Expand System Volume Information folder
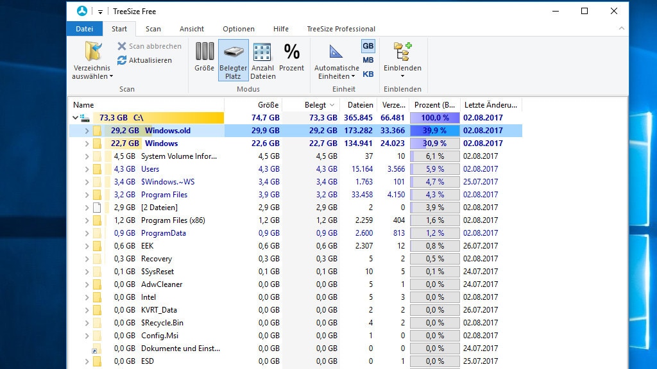The height and width of the screenshot is (369, 657). [87, 156]
